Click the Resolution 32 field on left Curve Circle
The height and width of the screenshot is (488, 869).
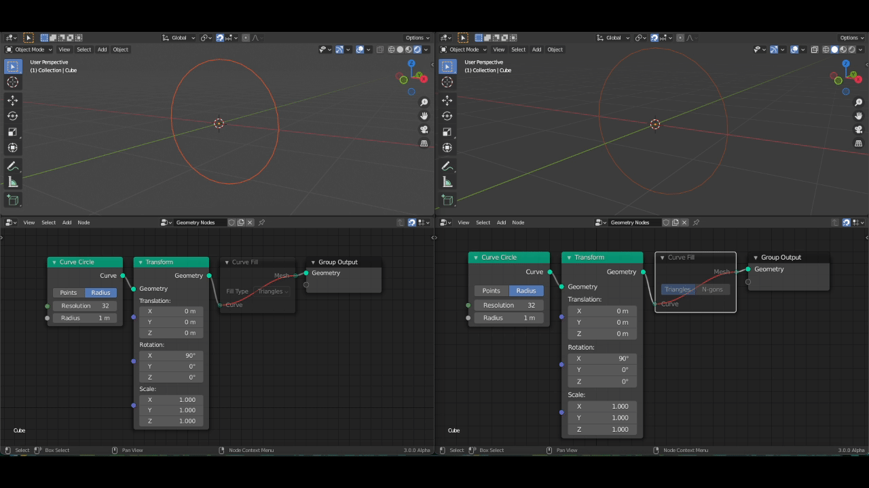pyautogui.click(x=85, y=306)
